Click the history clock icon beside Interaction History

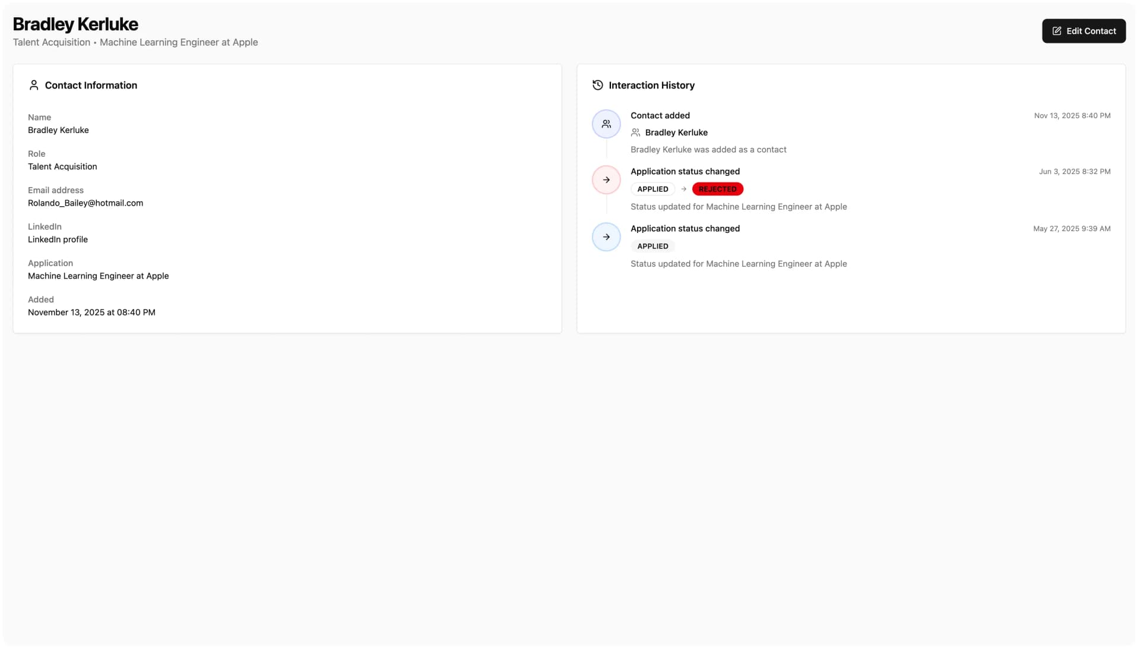(597, 85)
